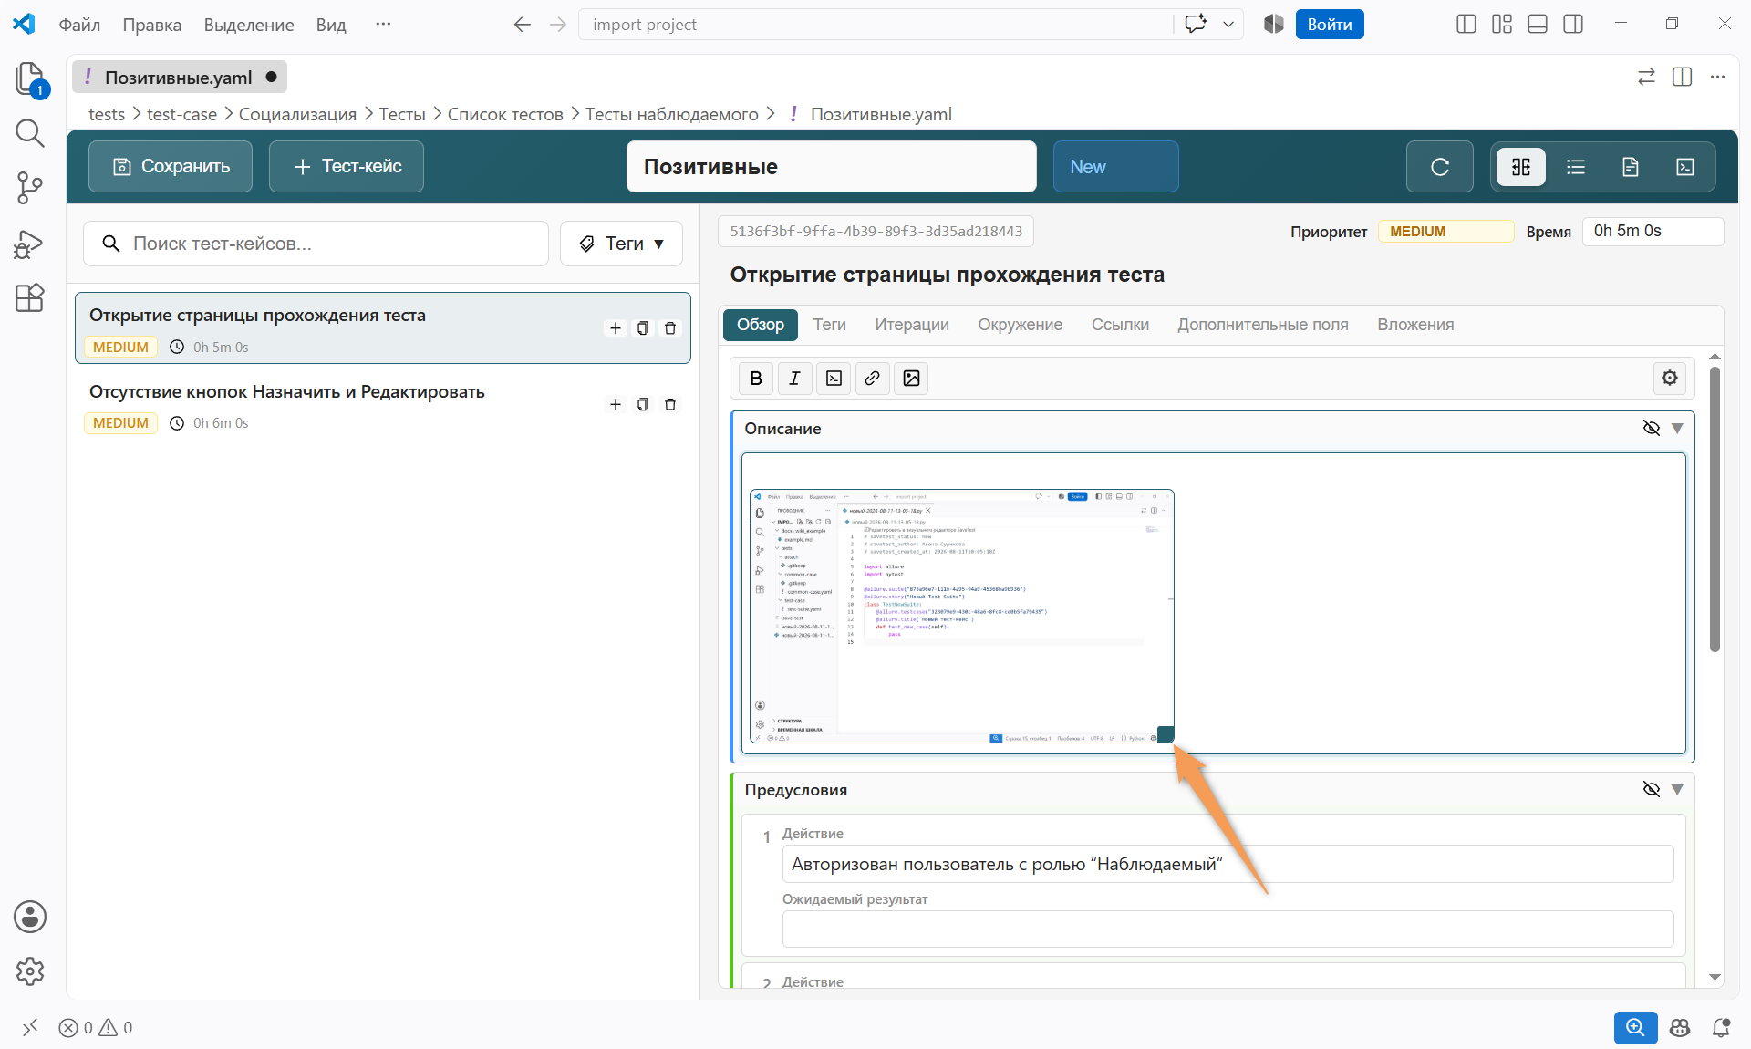Click the Сохранить button
The image size is (1751, 1049).
[171, 167]
